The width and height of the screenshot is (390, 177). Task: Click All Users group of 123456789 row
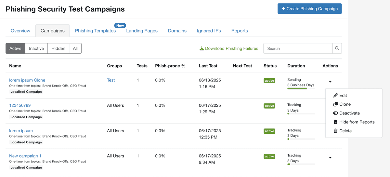tap(115, 105)
